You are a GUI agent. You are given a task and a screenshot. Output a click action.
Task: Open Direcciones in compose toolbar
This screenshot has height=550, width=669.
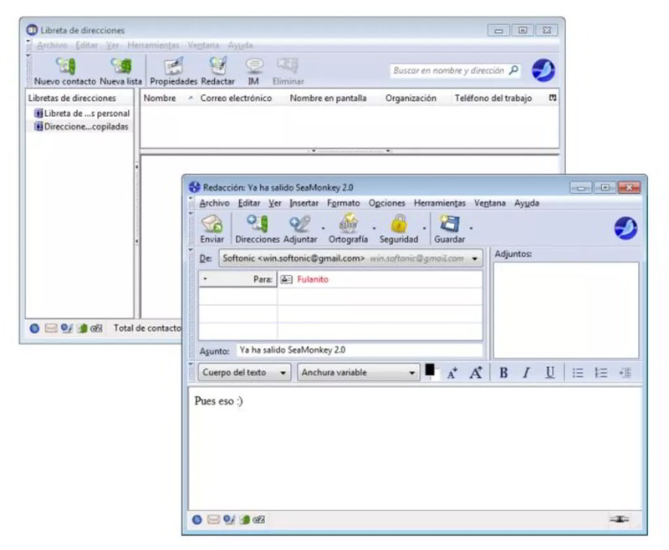tap(258, 224)
